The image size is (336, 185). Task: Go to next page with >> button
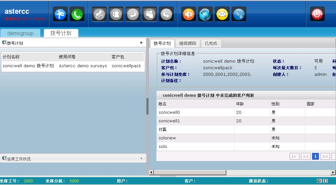(325, 156)
